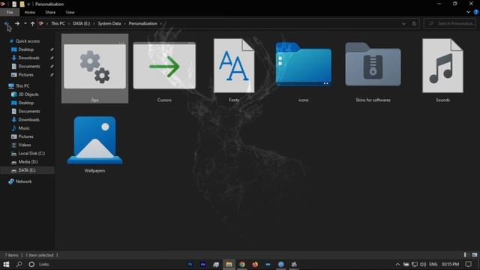Open taskbar search magnifier

(x=19, y=264)
